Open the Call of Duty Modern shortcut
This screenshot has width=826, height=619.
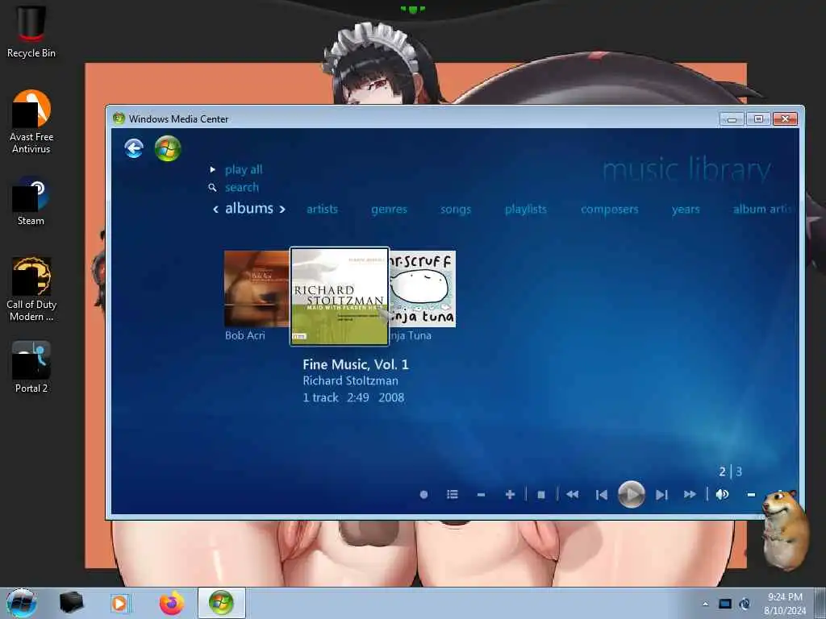tap(31, 289)
